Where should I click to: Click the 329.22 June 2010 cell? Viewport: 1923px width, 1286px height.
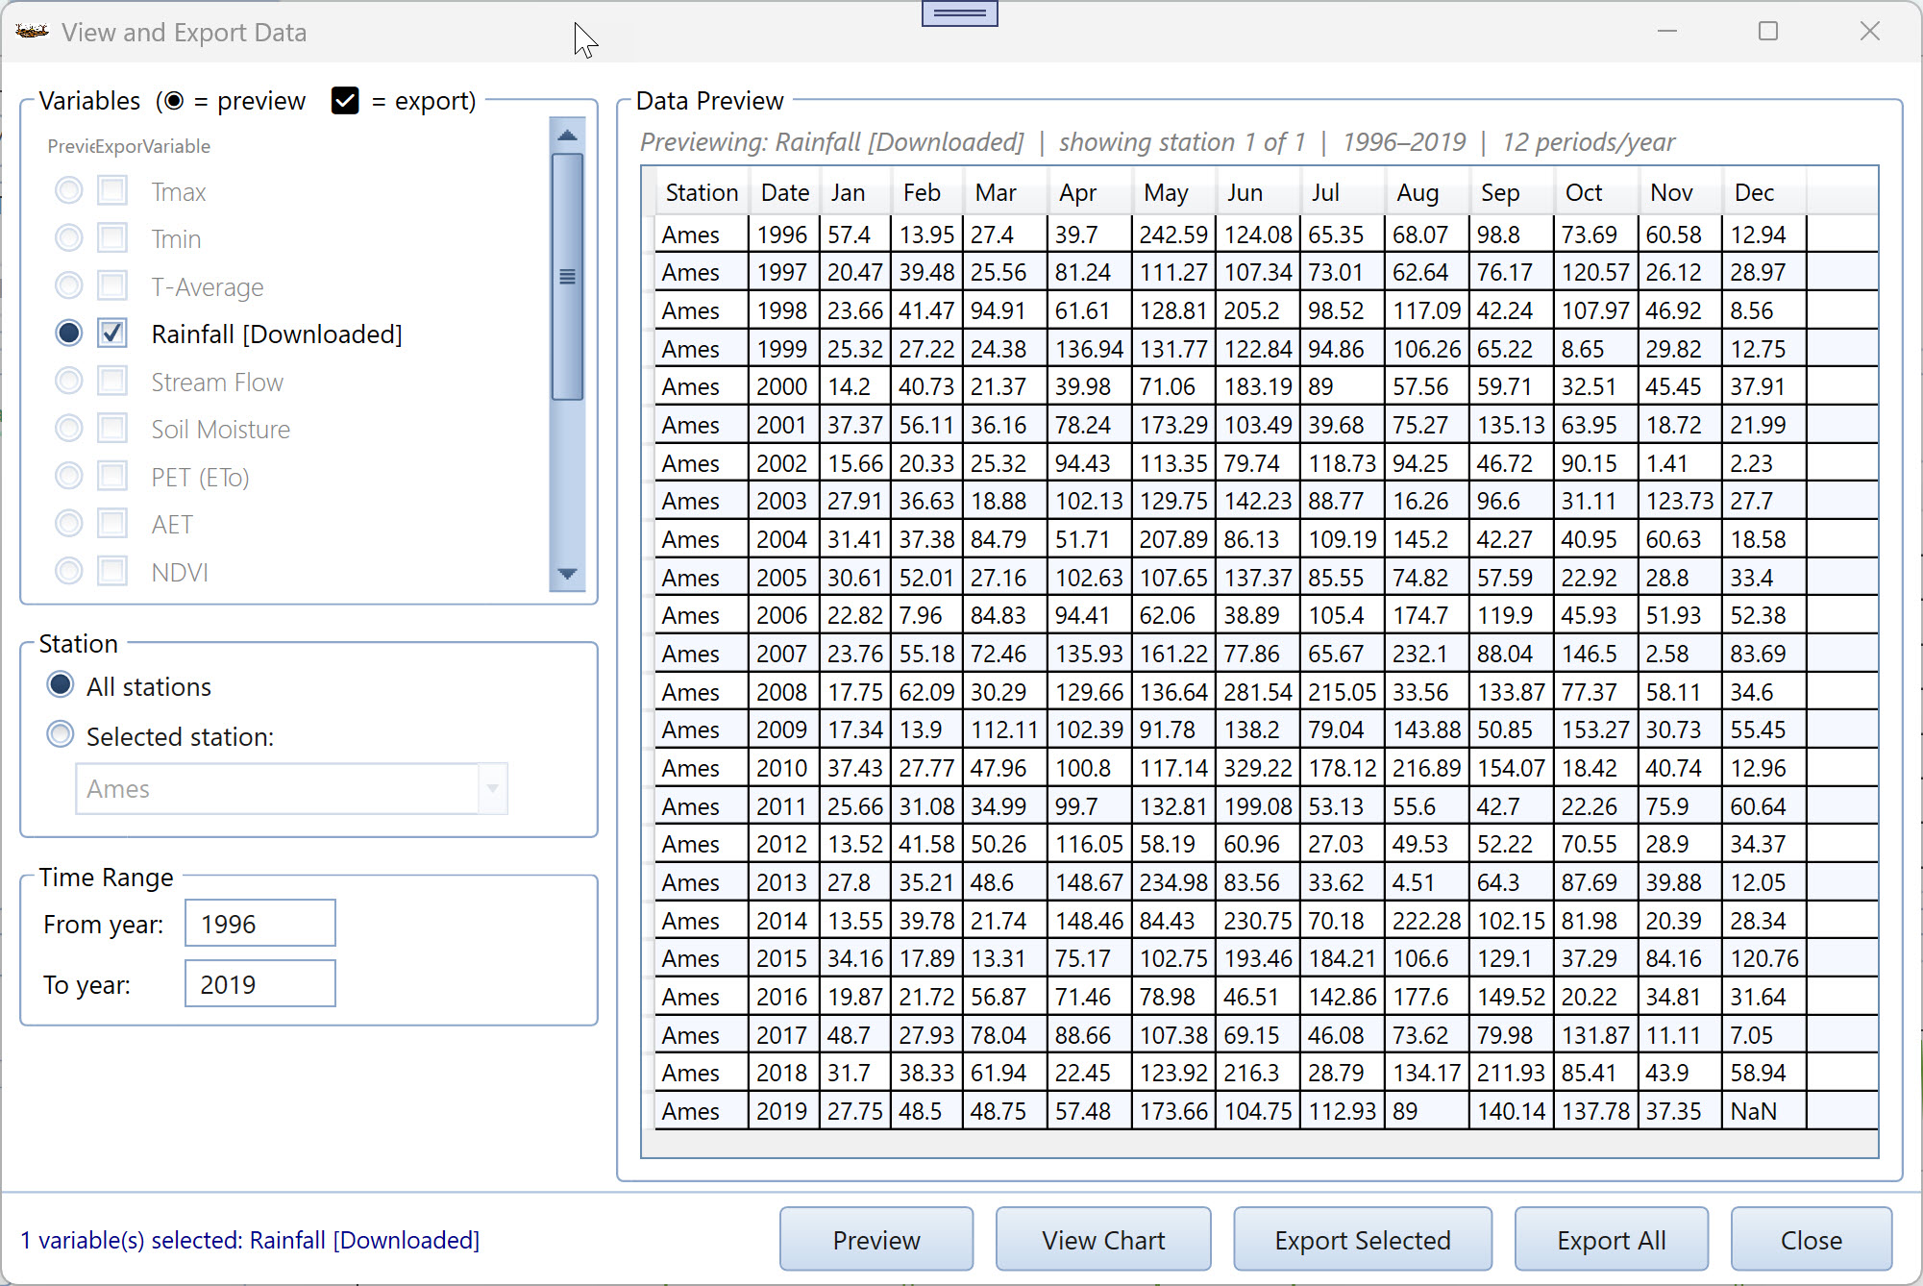[x=1259, y=768]
